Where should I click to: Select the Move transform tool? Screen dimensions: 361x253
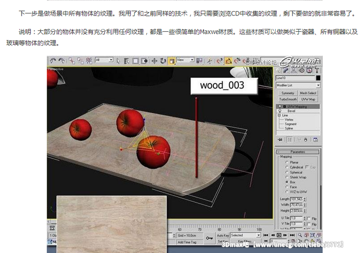pyautogui.click(x=155, y=61)
